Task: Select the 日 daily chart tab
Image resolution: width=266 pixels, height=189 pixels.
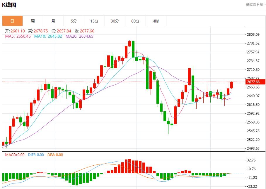Action: coord(12,21)
